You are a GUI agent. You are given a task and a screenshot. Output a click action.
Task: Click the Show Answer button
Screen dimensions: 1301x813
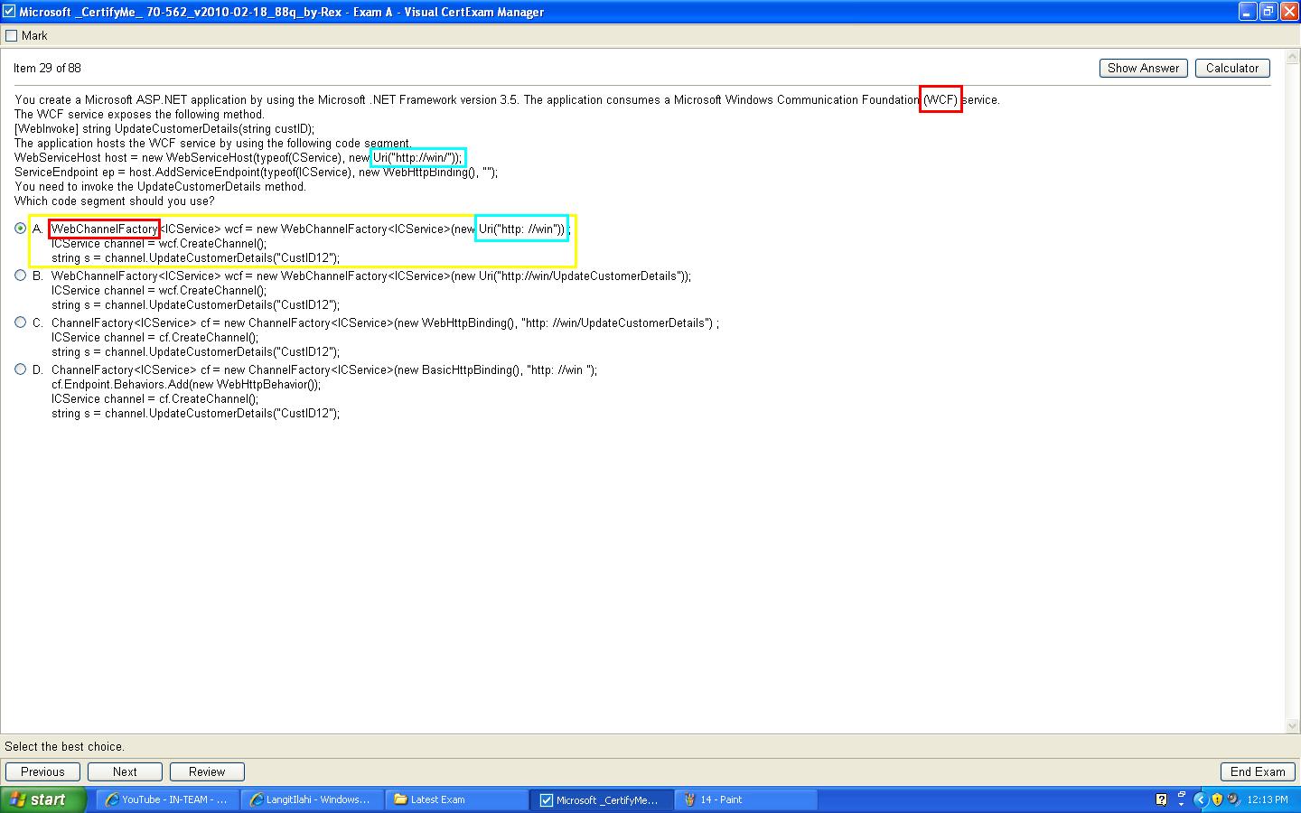click(1143, 68)
